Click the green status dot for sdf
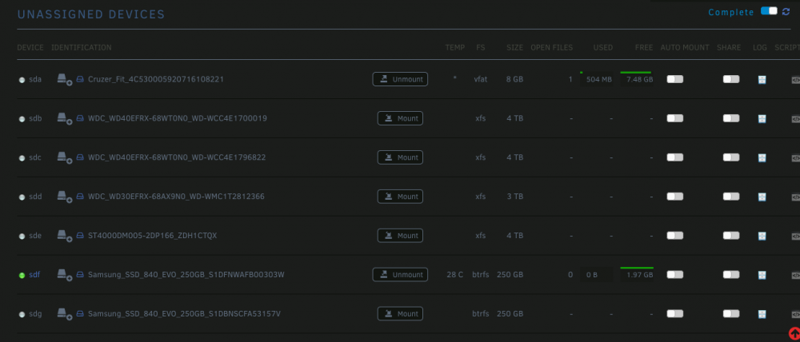 click(22, 275)
